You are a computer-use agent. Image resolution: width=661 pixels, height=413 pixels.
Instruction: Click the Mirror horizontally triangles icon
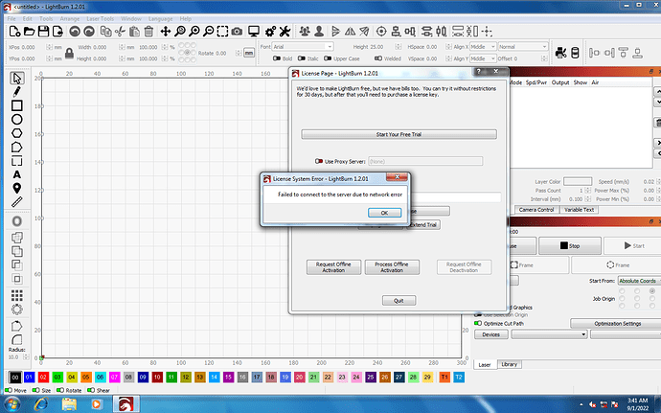click(x=350, y=32)
